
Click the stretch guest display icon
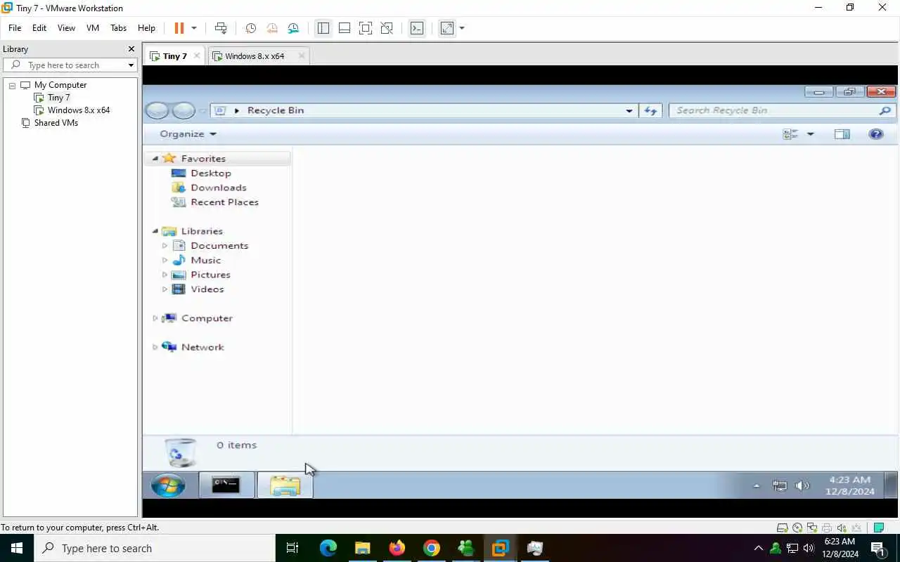point(447,28)
